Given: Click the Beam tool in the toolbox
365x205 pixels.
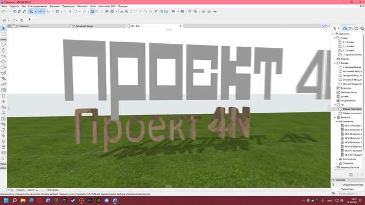Looking at the screenshot, I should [x=3, y=56].
